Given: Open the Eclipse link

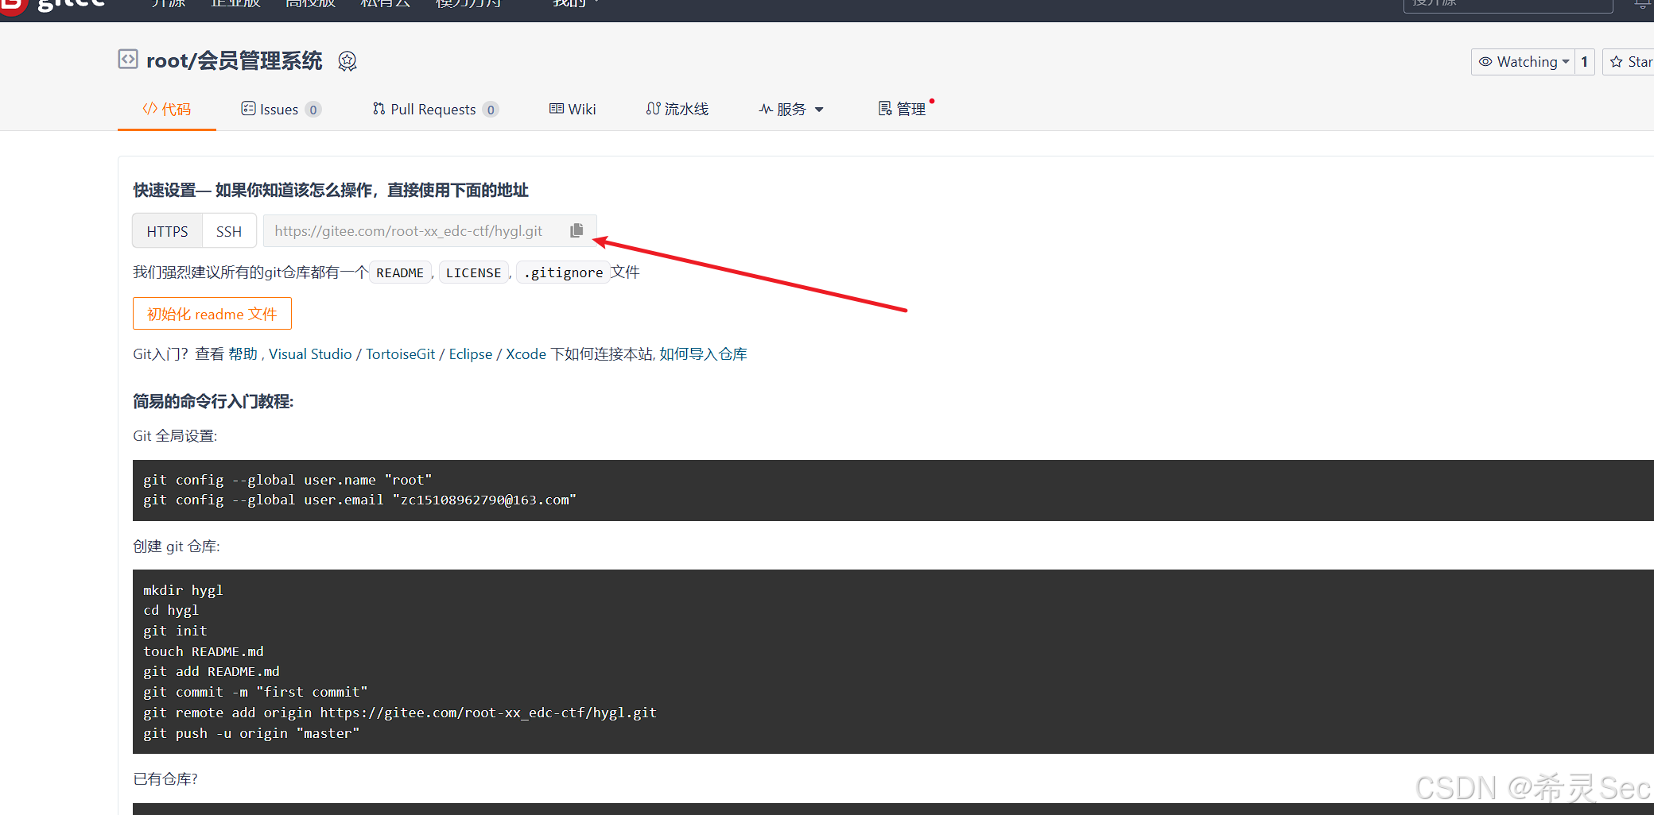Looking at the screenshot, I should pos(471,353).
